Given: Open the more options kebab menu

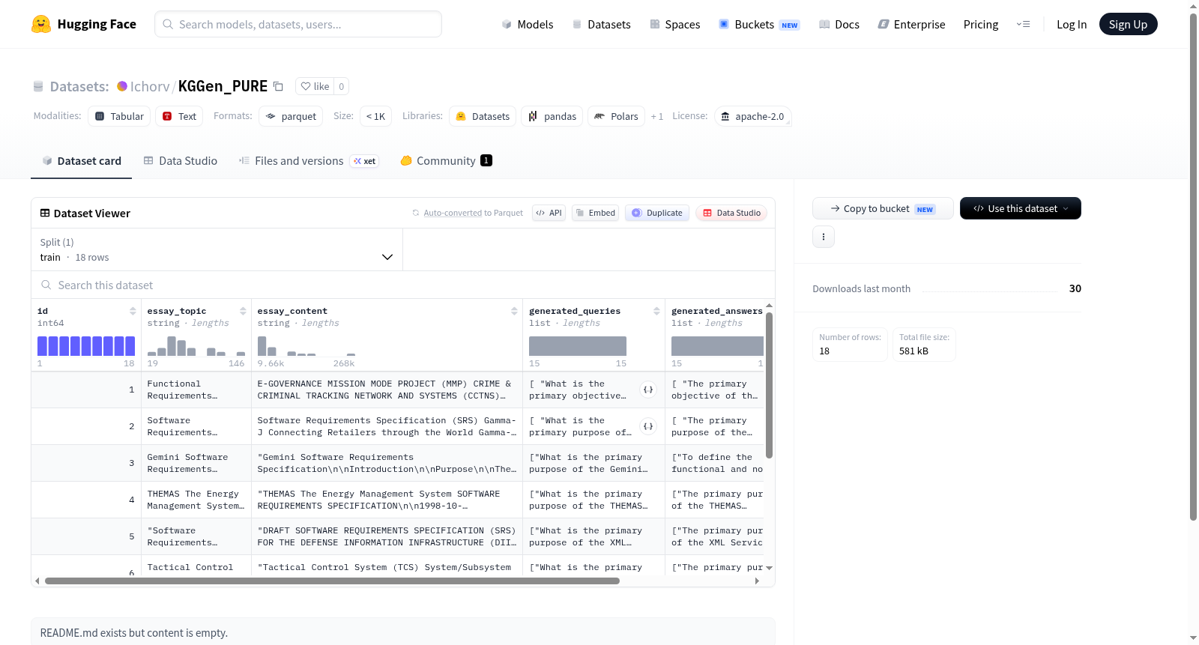Looking at the screenshot, I should (824, 237).
